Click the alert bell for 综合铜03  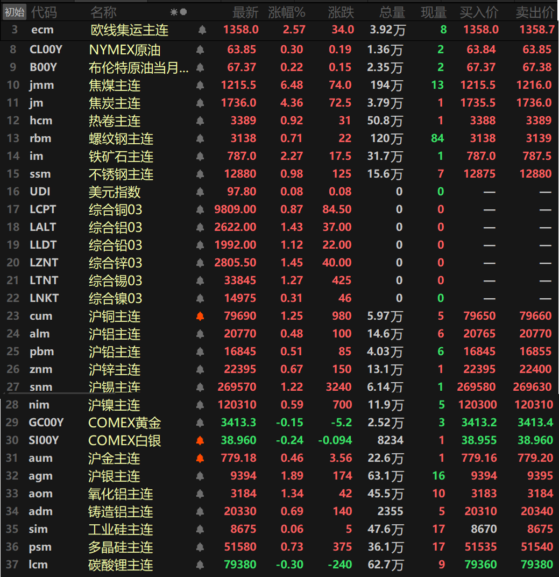pyautogui.click(x=200, y=209)
